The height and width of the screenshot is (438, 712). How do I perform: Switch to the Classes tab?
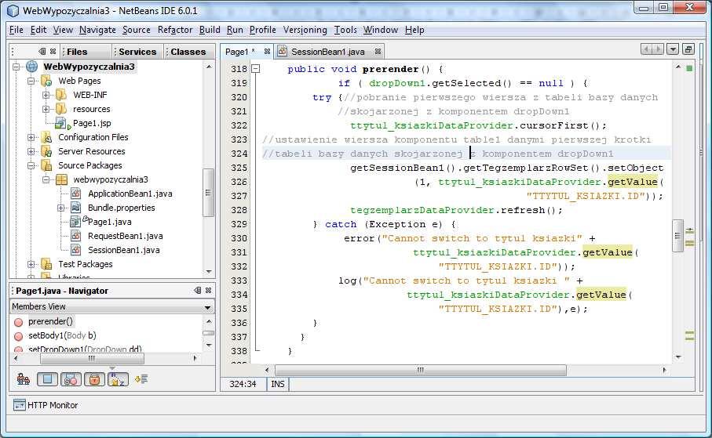188,52
